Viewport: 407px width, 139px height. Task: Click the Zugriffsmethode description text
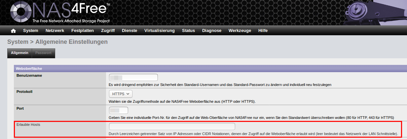182,101
